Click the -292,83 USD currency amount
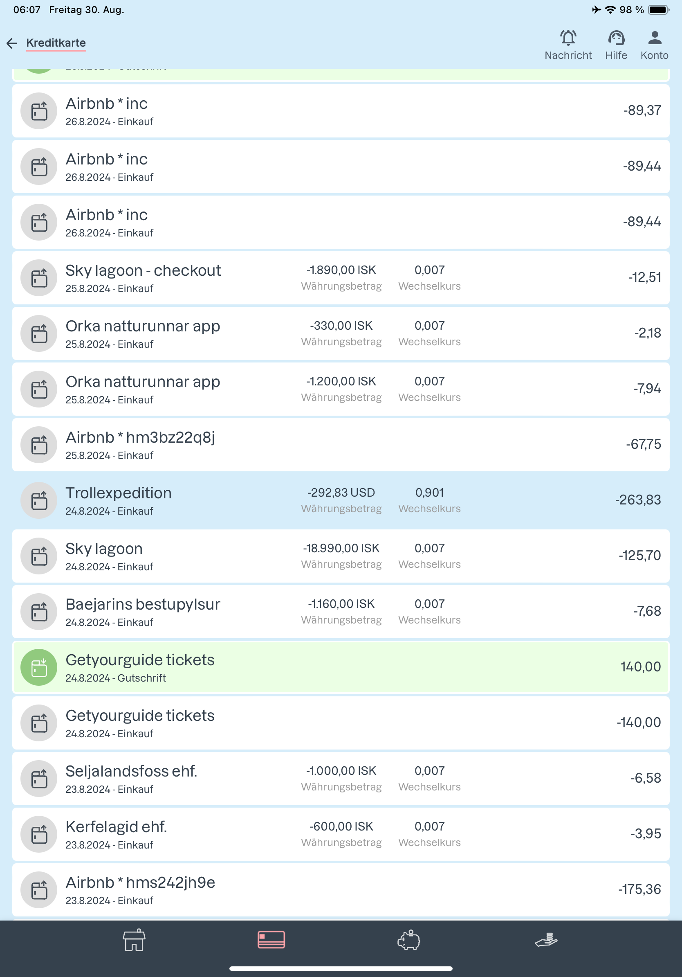Screen dimensions: 682x977 tap(341, 493)
